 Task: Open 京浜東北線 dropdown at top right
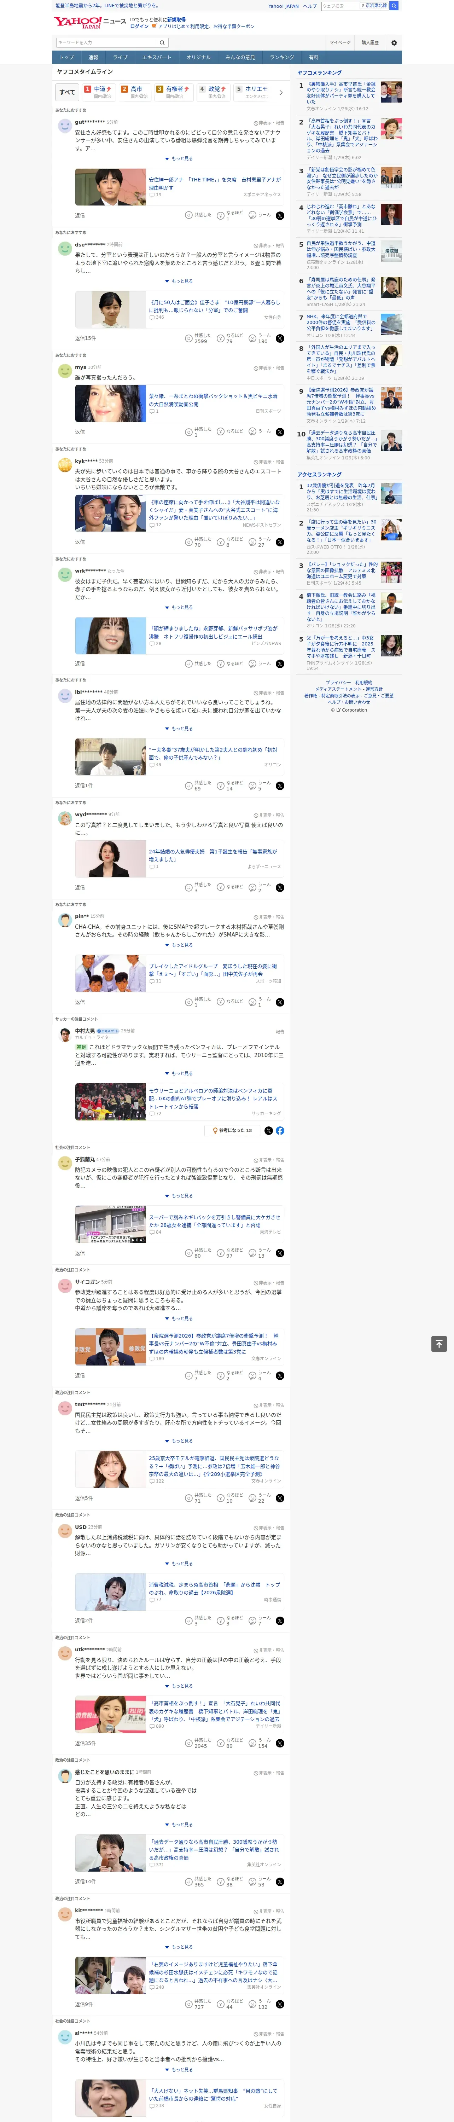(374, 6)
